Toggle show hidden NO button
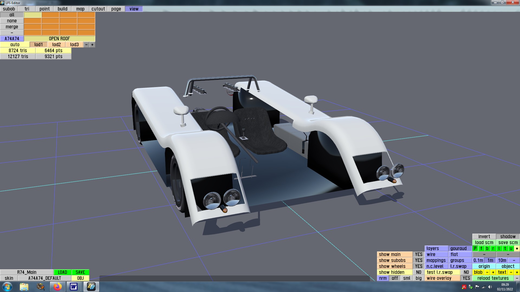Viewport: 520px width, 292px height. tap(418, 272)
